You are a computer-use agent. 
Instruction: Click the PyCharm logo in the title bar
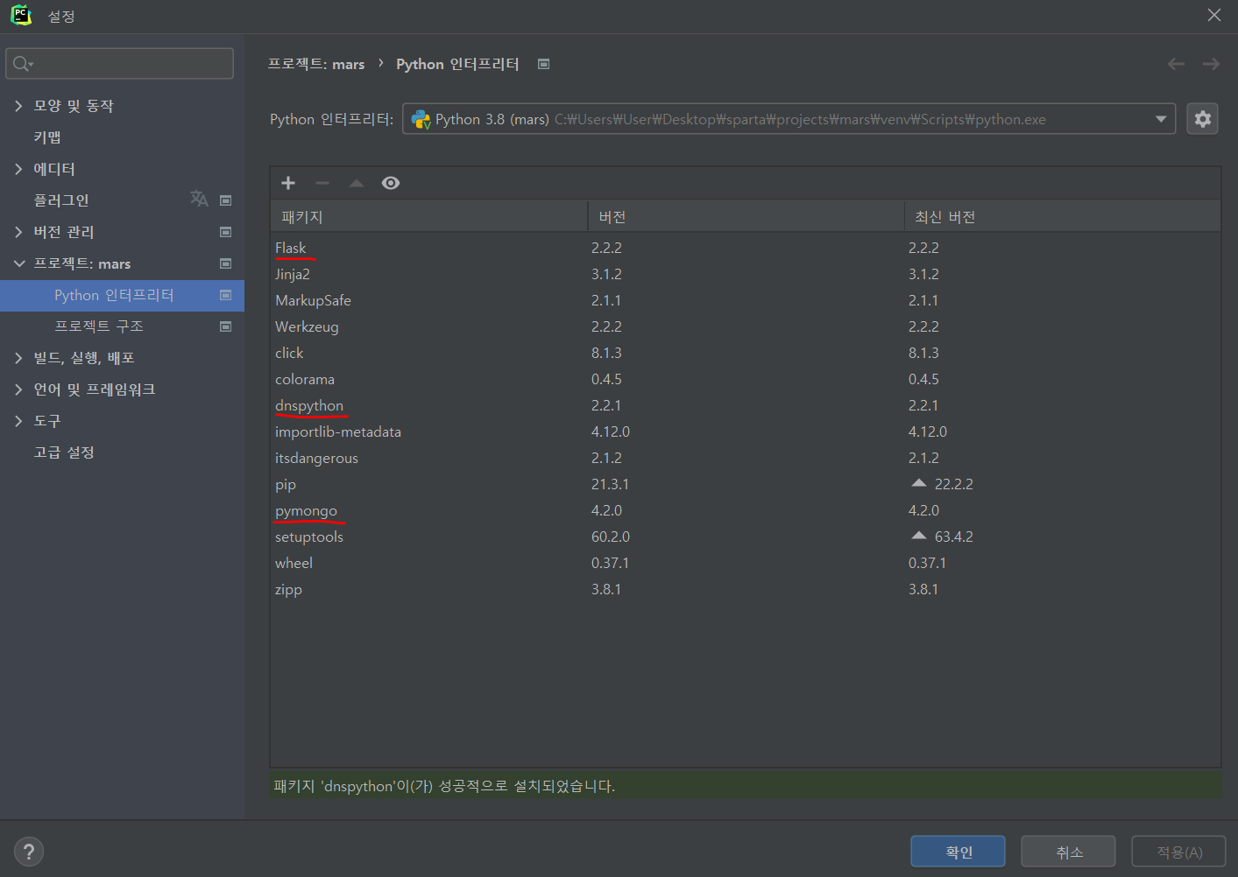pyautogui.click(x=21, y=15)
